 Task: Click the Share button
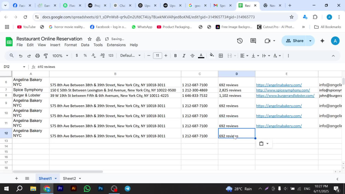(x=294, y=41)
